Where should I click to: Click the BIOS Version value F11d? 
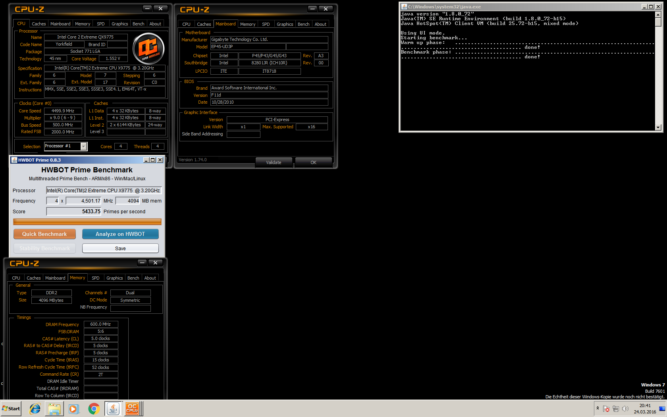pyautogui.click(x=269, y=95)
